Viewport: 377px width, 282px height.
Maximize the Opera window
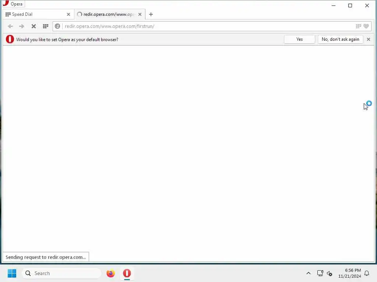[350, 5]
